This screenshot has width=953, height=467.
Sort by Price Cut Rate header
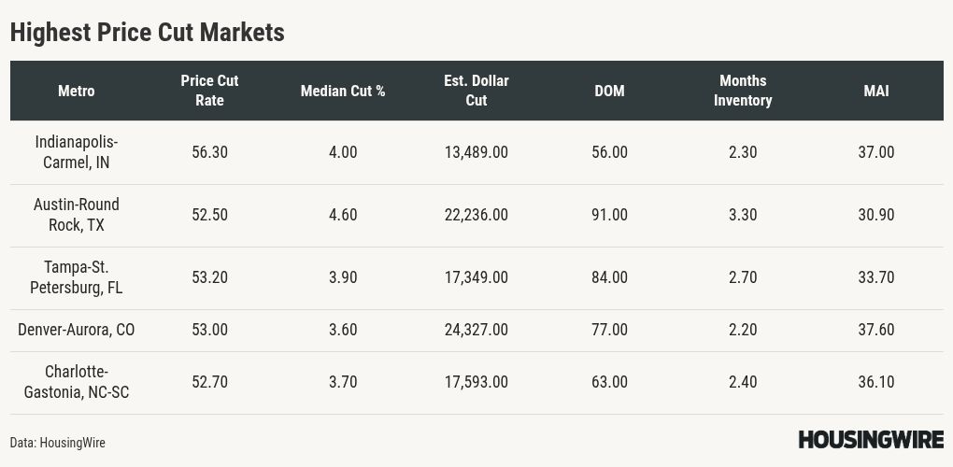pyautogui.click(x=209, y=91)
